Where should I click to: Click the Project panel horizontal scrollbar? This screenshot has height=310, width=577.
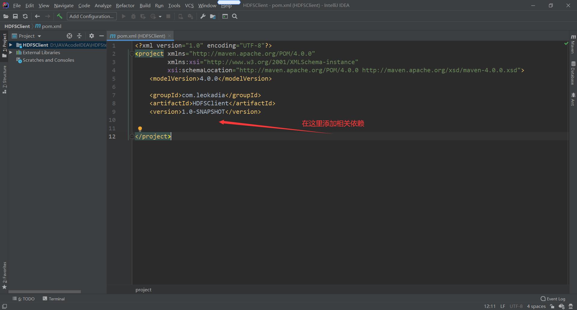[44, 292]
